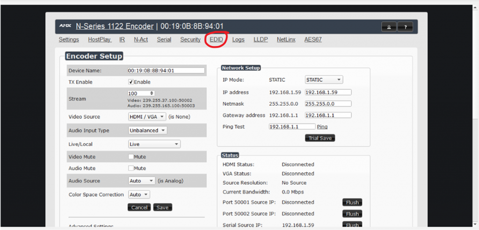Click the browser vertical scrollbar
The width and height of the screenshot is (479, 230).
click(476, 116)
